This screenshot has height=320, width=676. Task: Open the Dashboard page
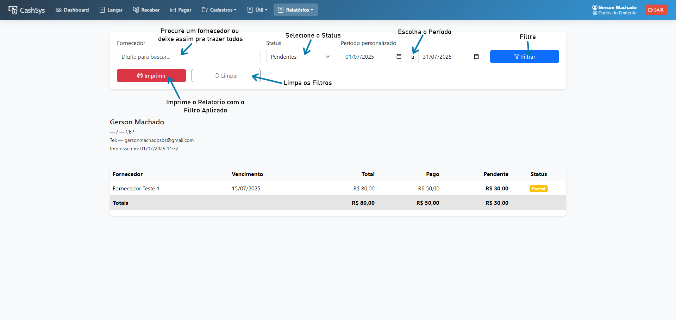72,10
